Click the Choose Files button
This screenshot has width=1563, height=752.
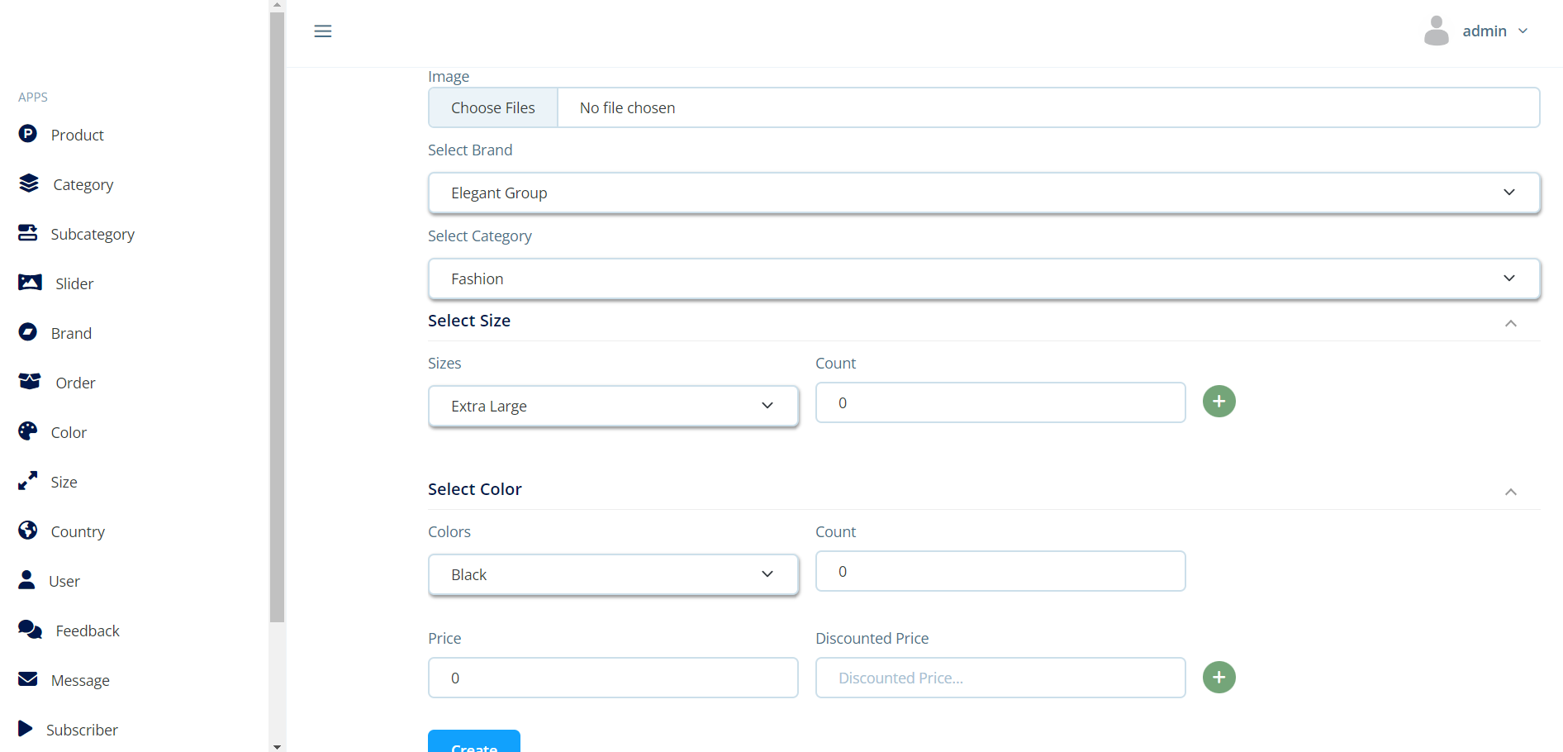pyautogui.click(x=493, y=108)
